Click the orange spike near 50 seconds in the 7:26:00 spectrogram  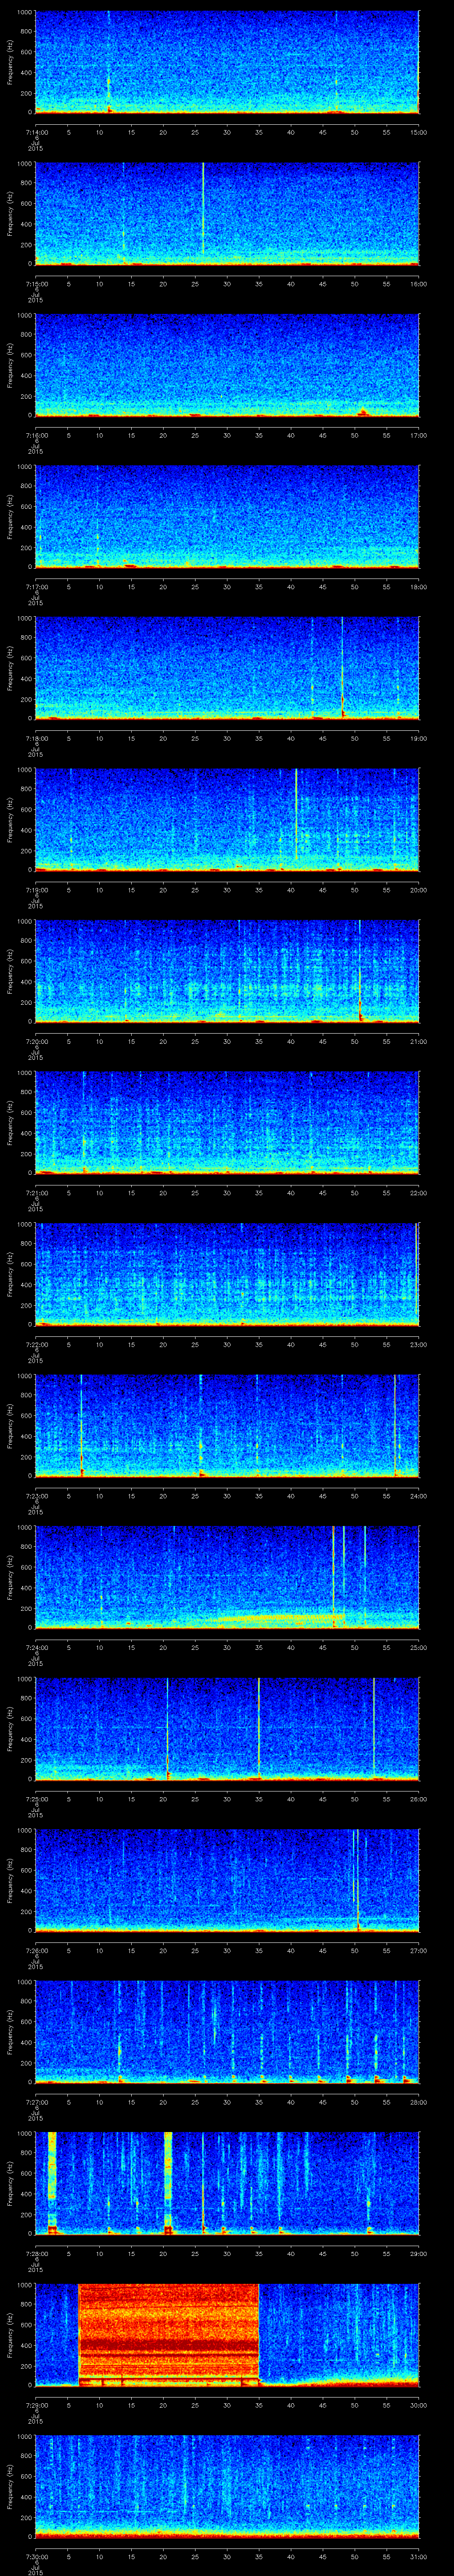(357, 1880)
